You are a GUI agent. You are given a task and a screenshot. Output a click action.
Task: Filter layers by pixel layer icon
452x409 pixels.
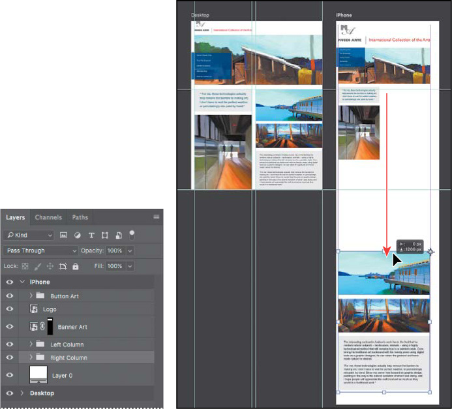tap(64, 235)
